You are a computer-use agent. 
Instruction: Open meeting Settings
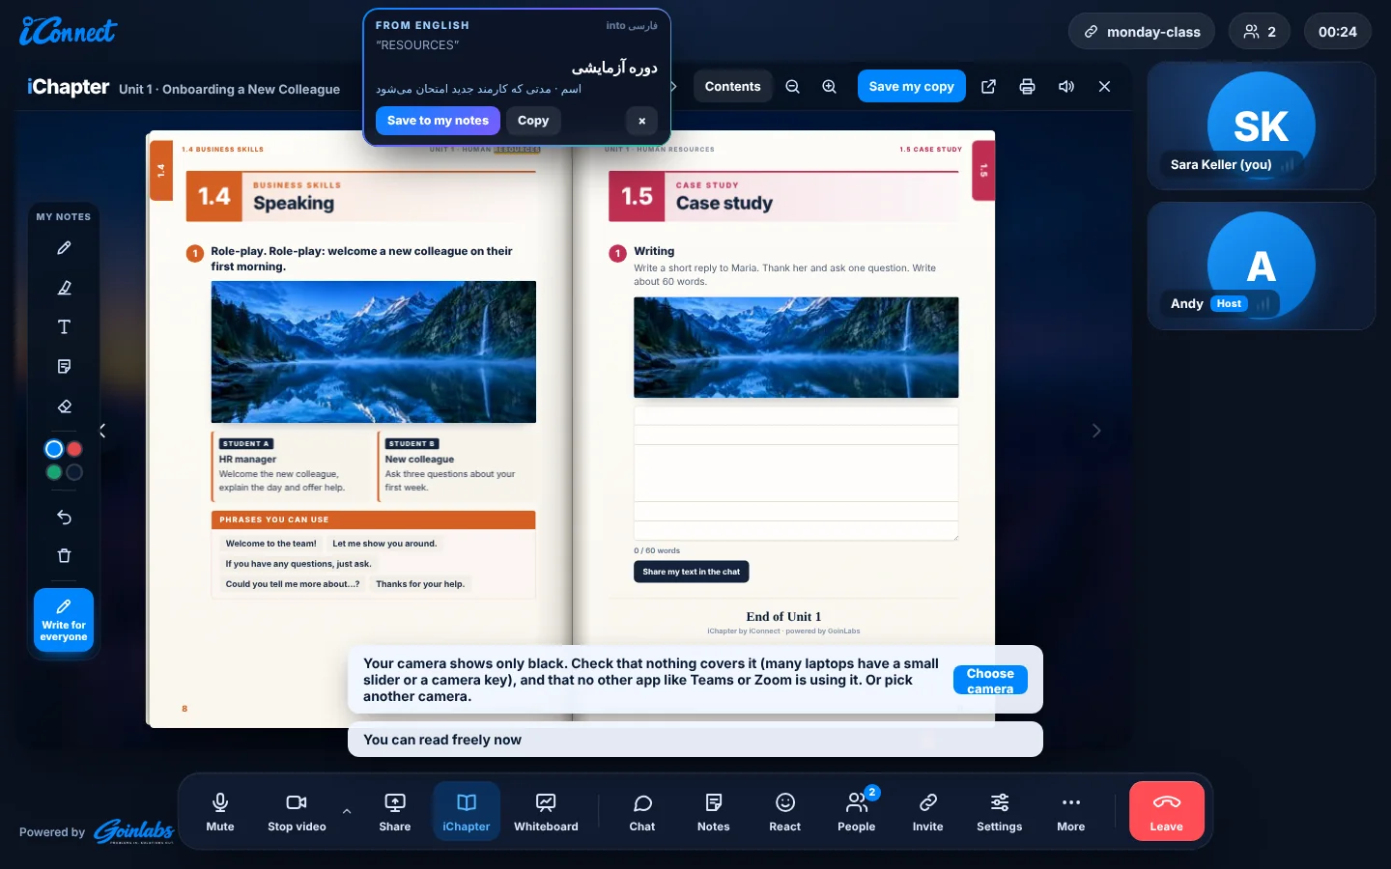(x=1000, y=811)
